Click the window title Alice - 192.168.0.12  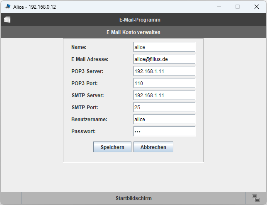point(34,7)
